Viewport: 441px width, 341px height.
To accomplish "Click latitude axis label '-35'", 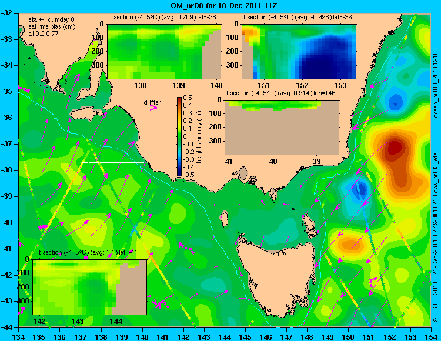I will pos(7,92).
